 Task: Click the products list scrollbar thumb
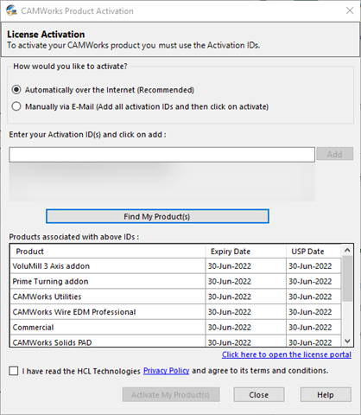(347, 278)
